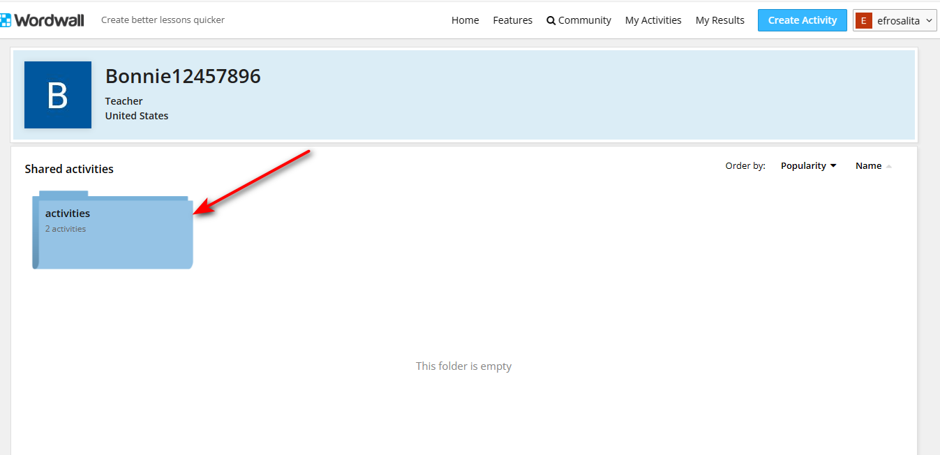Expand the account menu chevron
The height and width of the screenshot is (455, 940).
(929, 21)
